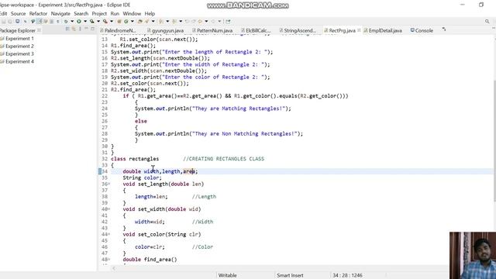
Task: Switch to the Console tab
Action: [422, 31]
